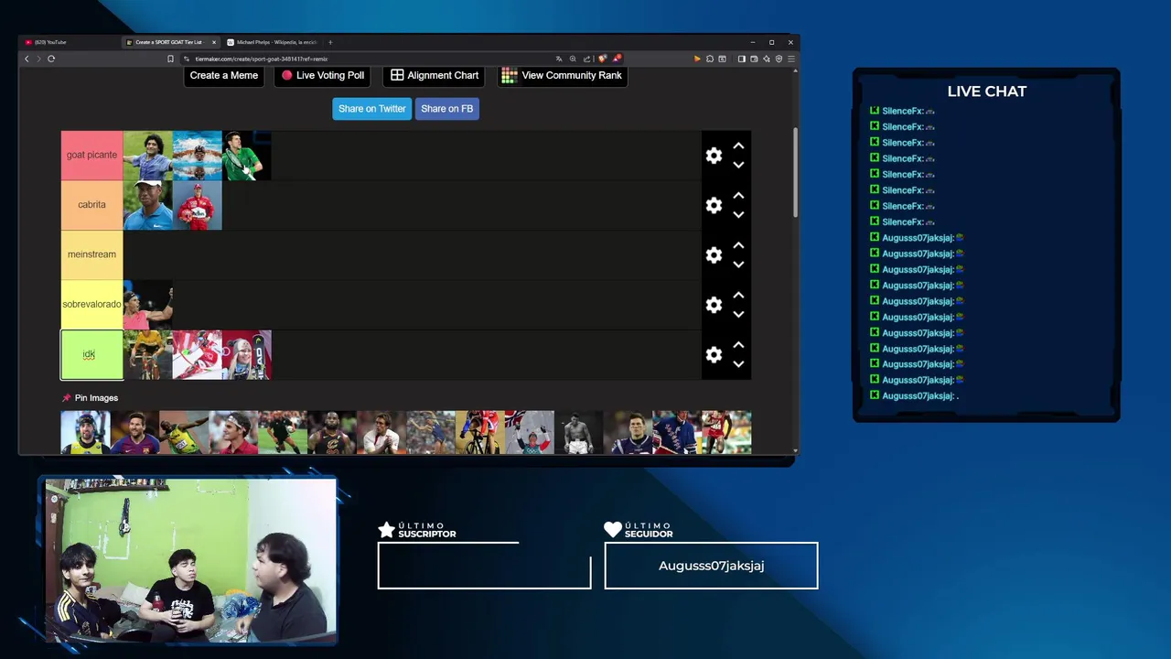Open the Brave rewards triangle icon
Viewport: 1171px width, 659px height.
click(x=617, y=59)
